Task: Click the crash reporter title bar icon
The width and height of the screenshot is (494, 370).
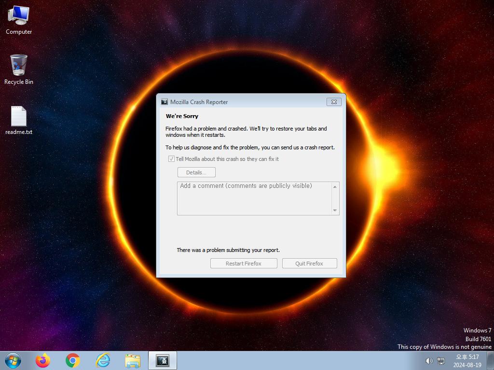Action: (x=164, y=102)
